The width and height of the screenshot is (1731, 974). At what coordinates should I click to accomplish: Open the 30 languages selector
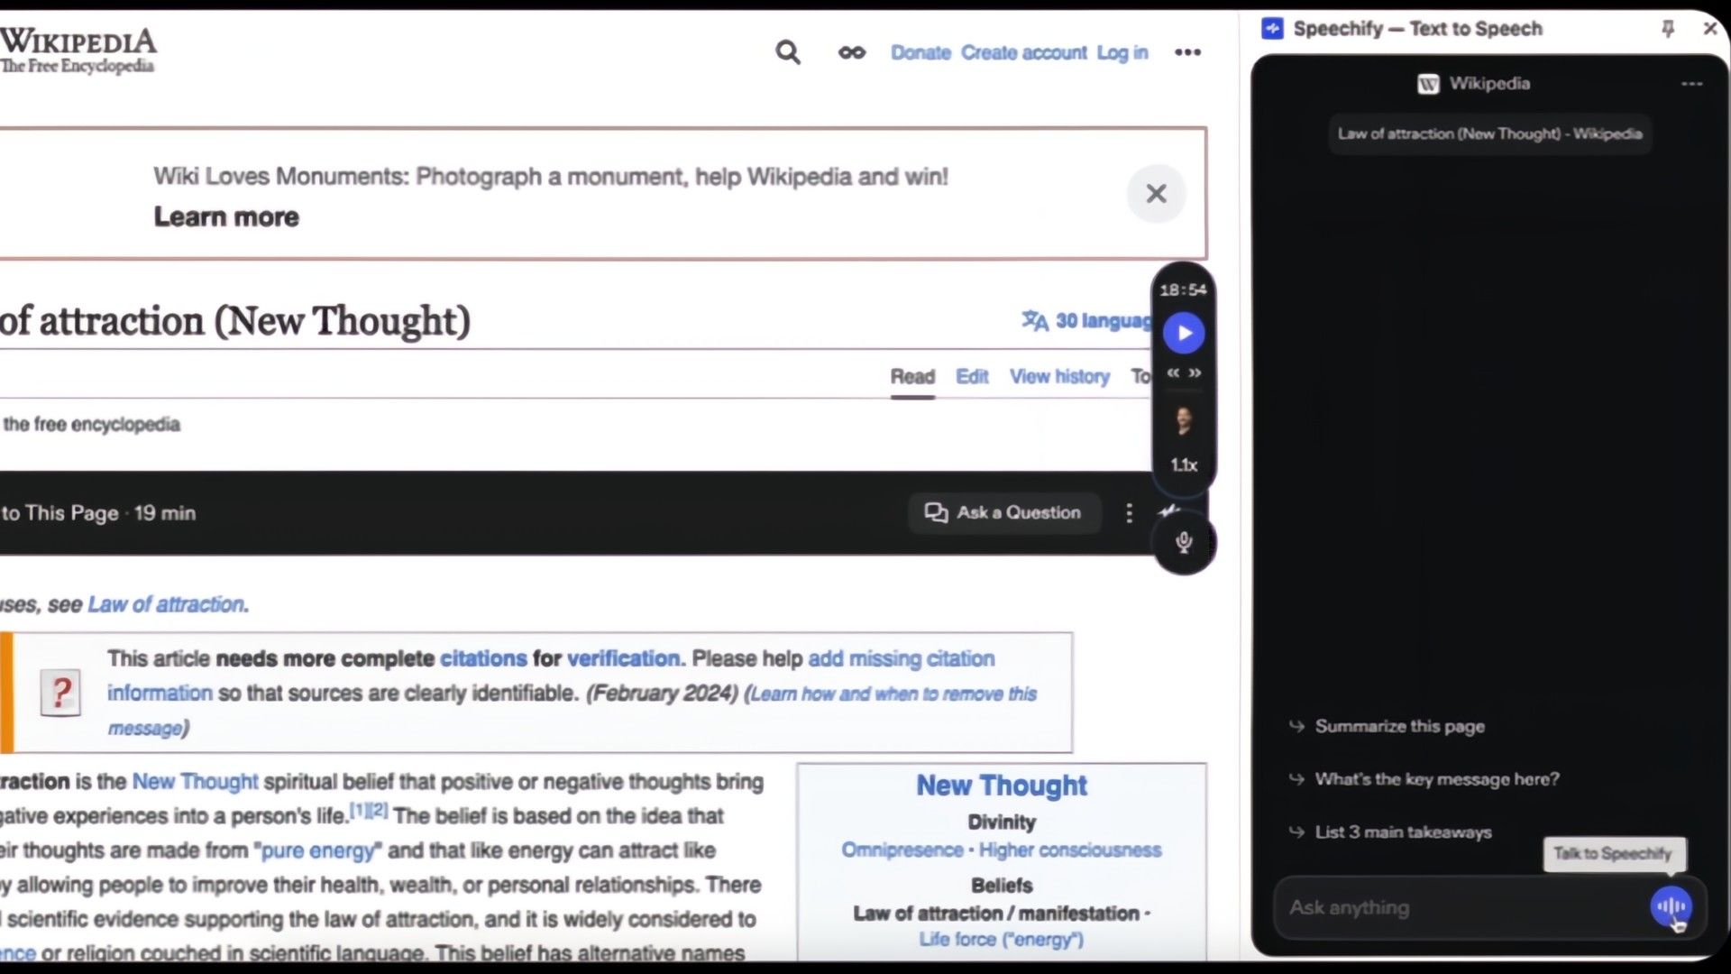1086,320
